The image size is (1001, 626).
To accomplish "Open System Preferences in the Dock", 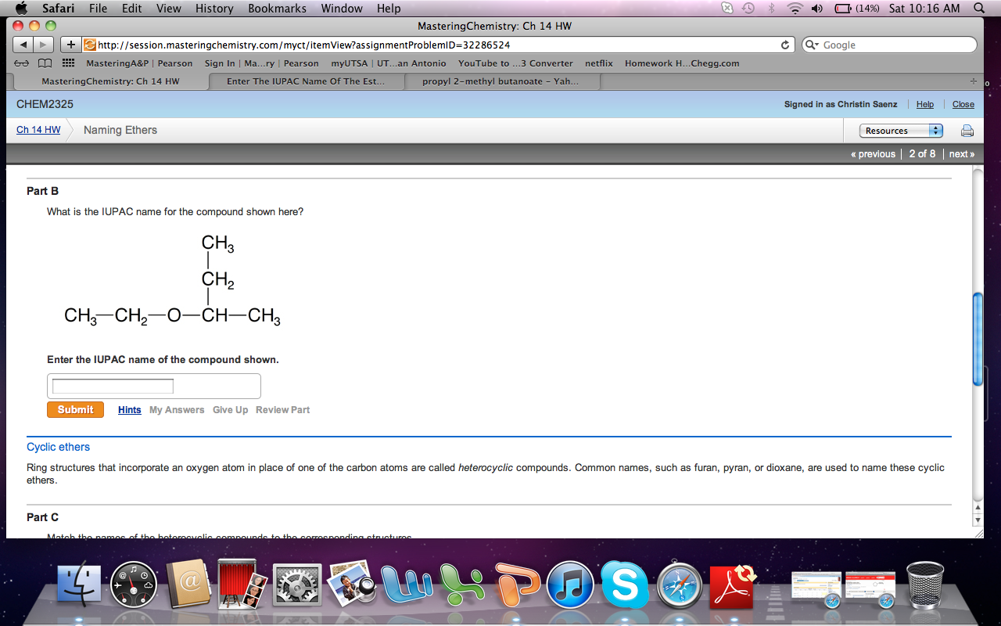I will click(296, 585).
